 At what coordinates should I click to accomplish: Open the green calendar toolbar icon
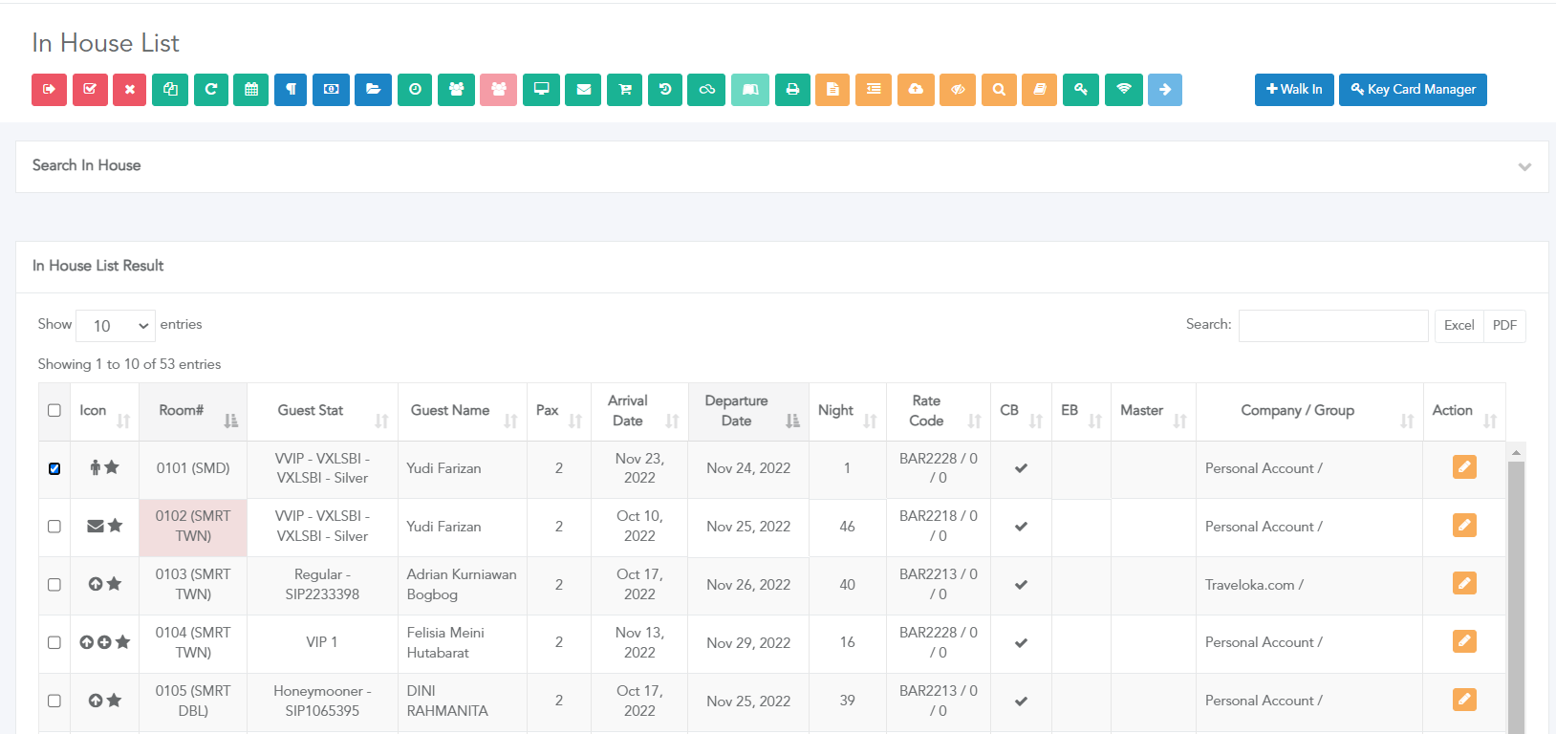[x=251, y=90]
